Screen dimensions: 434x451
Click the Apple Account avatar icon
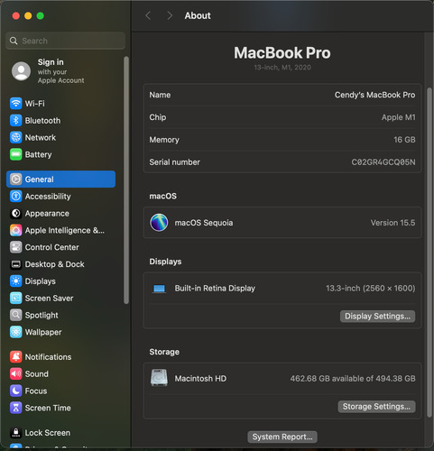click(21, 71)
